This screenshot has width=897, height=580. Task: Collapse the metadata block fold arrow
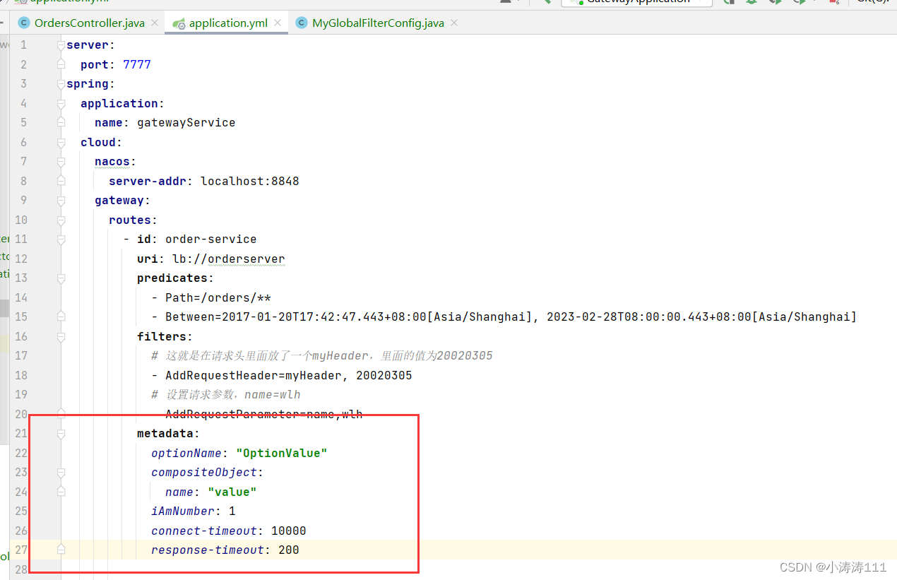pos(61,433)
